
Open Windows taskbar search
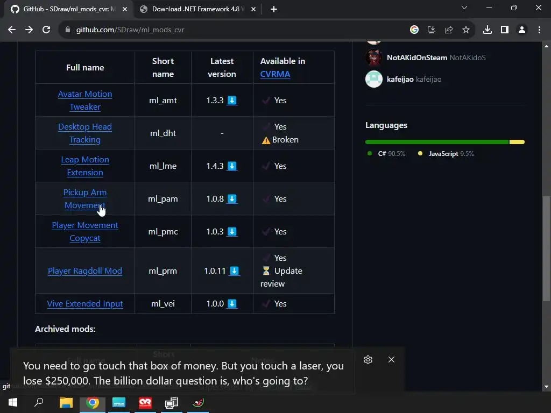pyautogui.click(x=39, y=402)
